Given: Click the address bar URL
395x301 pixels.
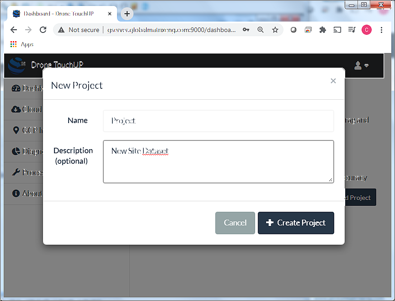Looking at the screenshot, I should click(x=171, y=30).
